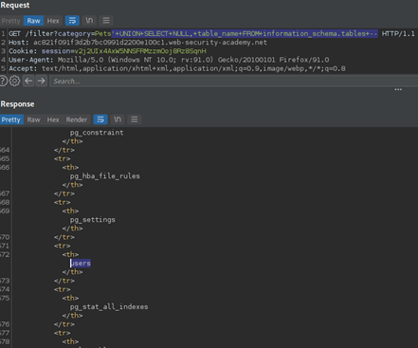
Task: Click the help question mark icon
Action: click(3, 81)
